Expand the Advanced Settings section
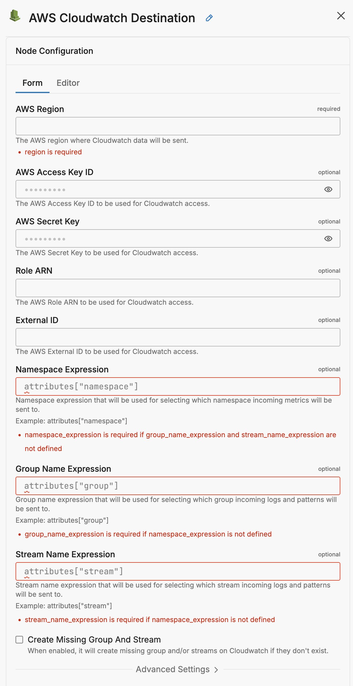Viewport: 353px width, 686px height. click(173, 669)
